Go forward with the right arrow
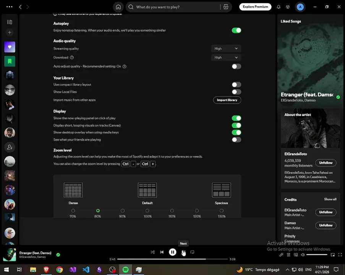This screenshot has width=345, height=275. (28, 7)
